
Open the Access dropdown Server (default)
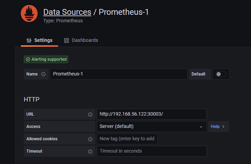click(152, 127)
